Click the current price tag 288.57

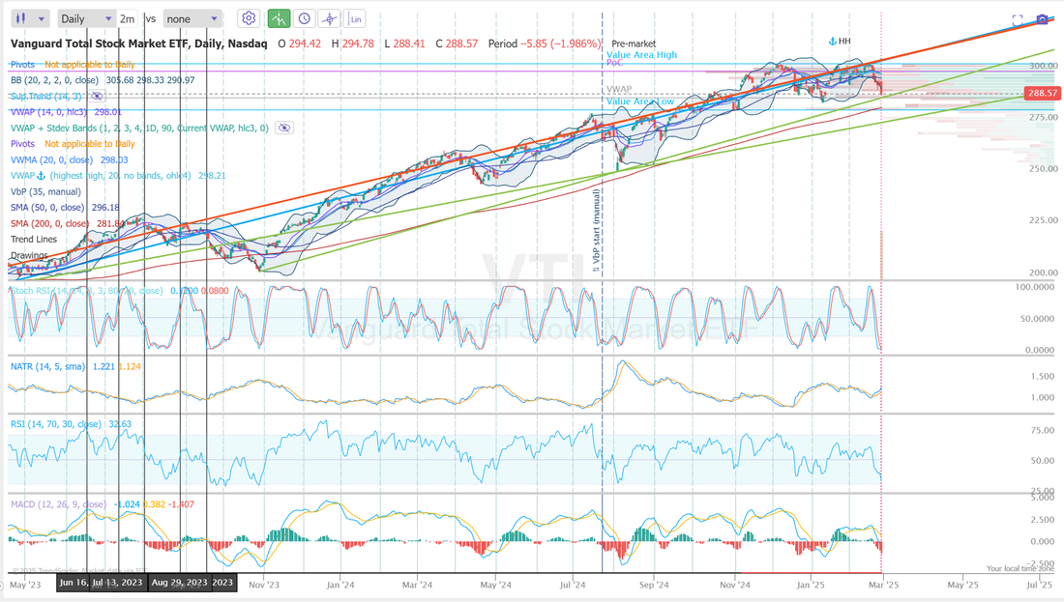pos(1043,93)
